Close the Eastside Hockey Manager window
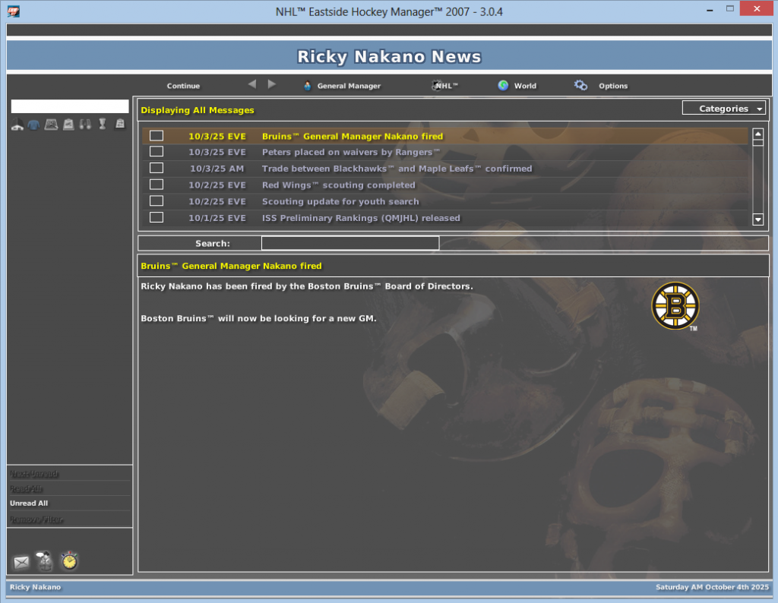The height and width of the screenshot is (603, 778). tap(757, 8)
